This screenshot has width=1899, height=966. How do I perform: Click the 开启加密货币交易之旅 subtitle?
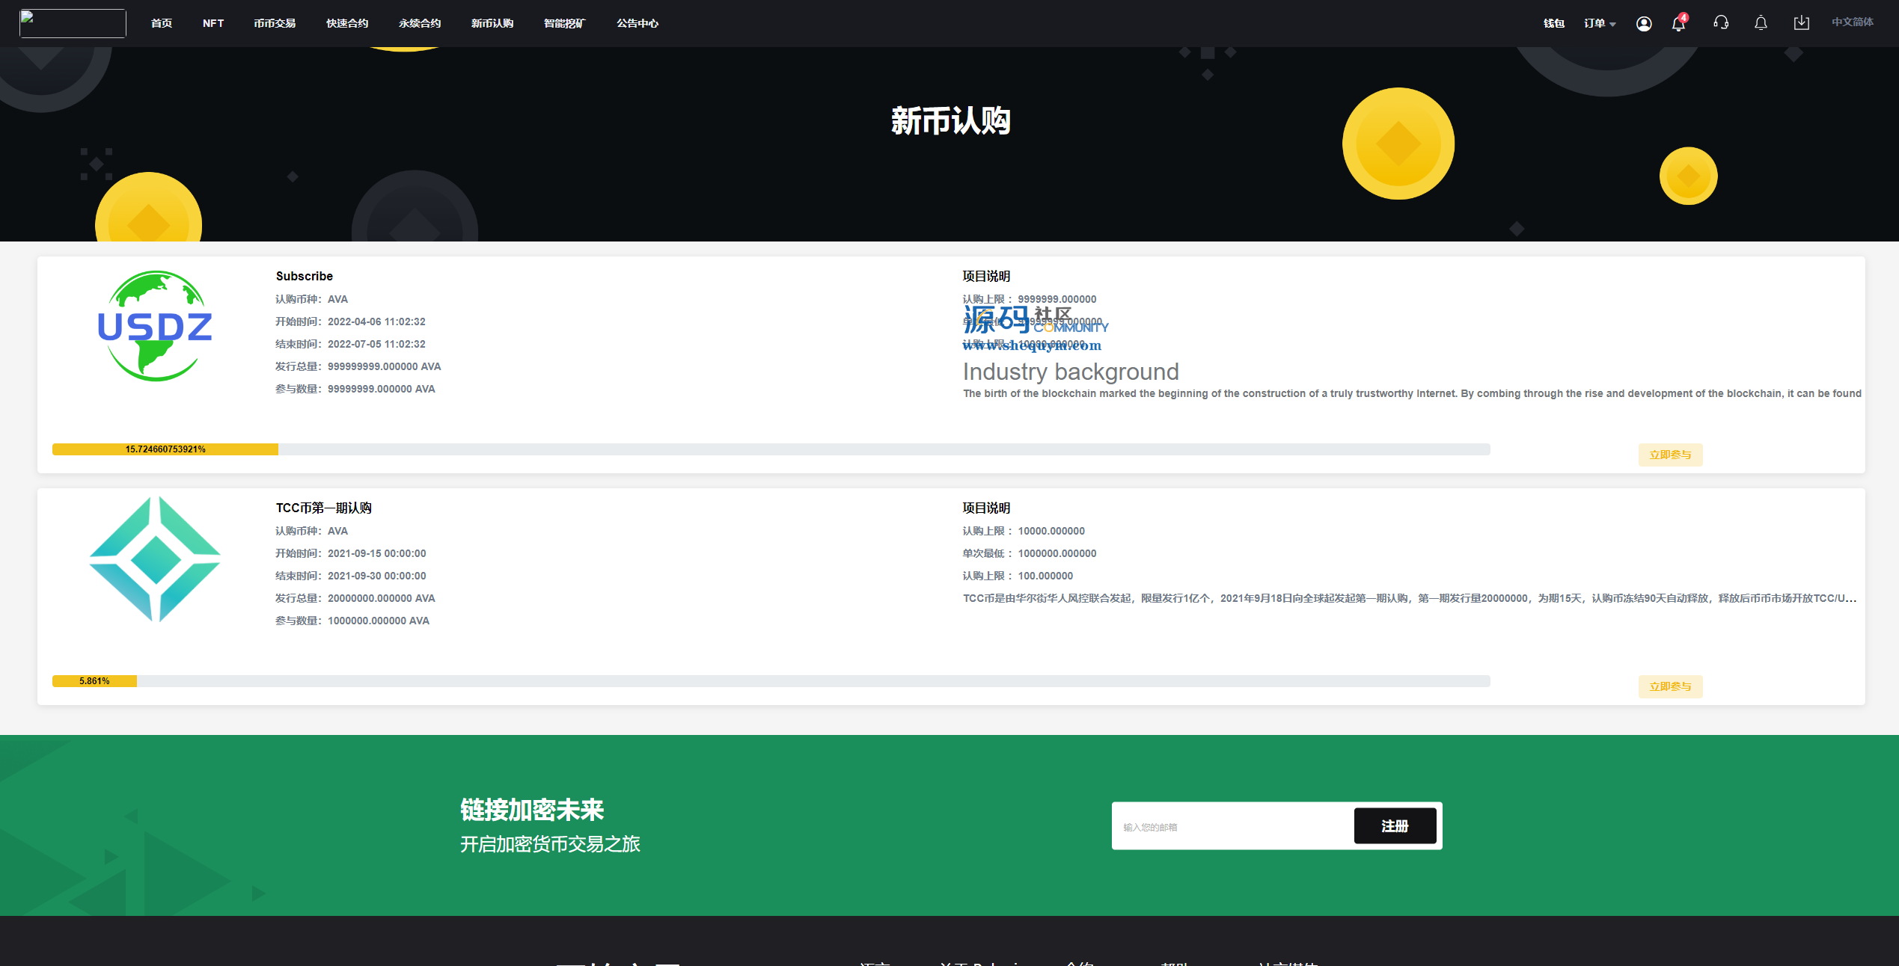[550, 844]
